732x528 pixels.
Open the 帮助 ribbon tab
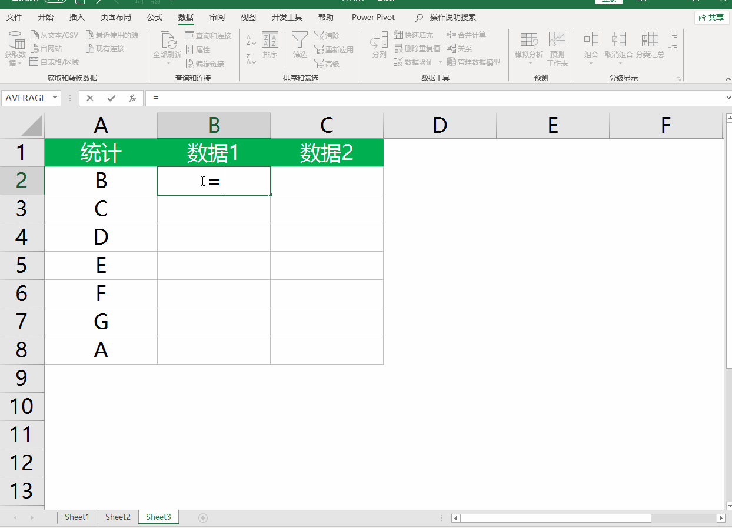click(x=325, y=17)
